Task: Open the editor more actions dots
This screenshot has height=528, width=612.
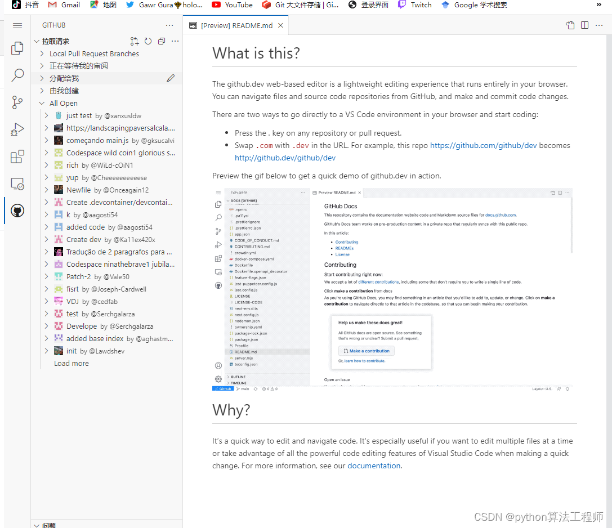Action: click(599, 25)
